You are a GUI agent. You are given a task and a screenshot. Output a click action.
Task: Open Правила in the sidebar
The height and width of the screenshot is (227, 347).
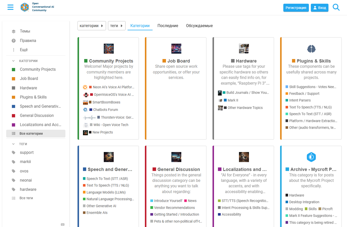[36, 41]
